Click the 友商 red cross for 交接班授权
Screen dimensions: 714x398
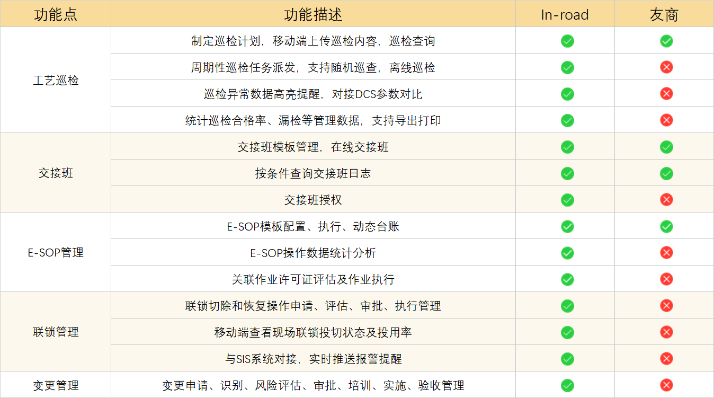(666, 200)
